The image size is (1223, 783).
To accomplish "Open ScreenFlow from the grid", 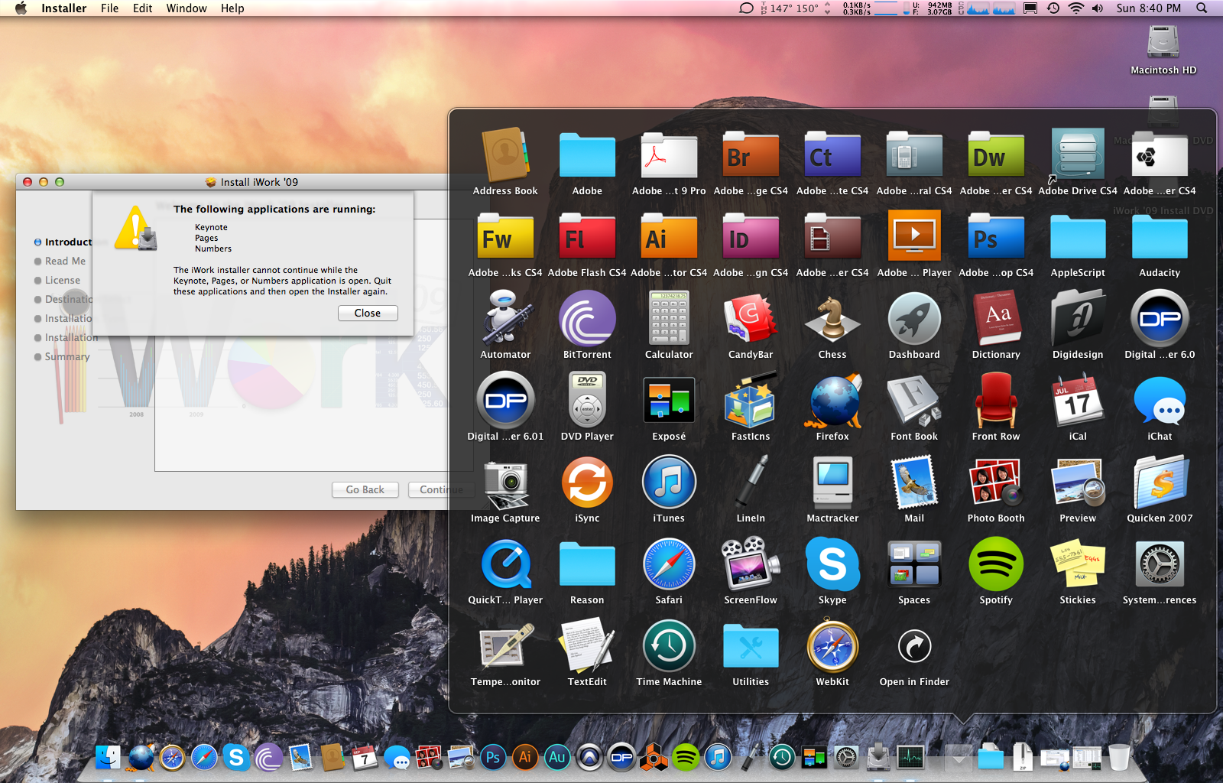I will click(x=751, y=564).
